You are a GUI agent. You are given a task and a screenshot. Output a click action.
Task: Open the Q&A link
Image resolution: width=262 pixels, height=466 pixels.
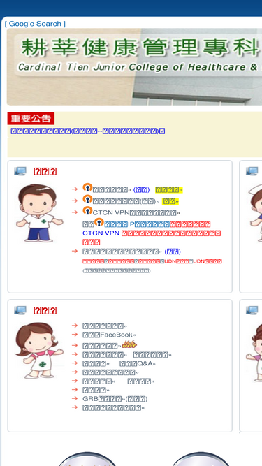pyautogui.click(x=137, y=363)
